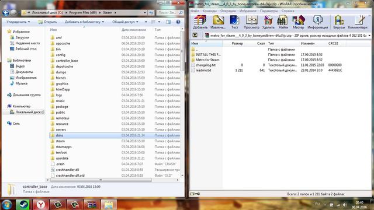Expand view options dropdown arrow in Explorer
Viewport: 374px width, 210px height.
159,22
